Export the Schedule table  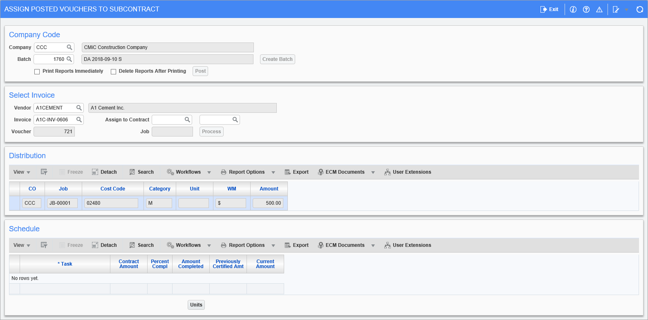tap(297, 245)
